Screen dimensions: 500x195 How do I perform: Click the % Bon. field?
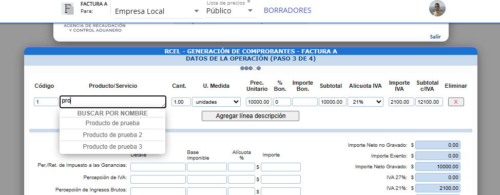(282, 102)
